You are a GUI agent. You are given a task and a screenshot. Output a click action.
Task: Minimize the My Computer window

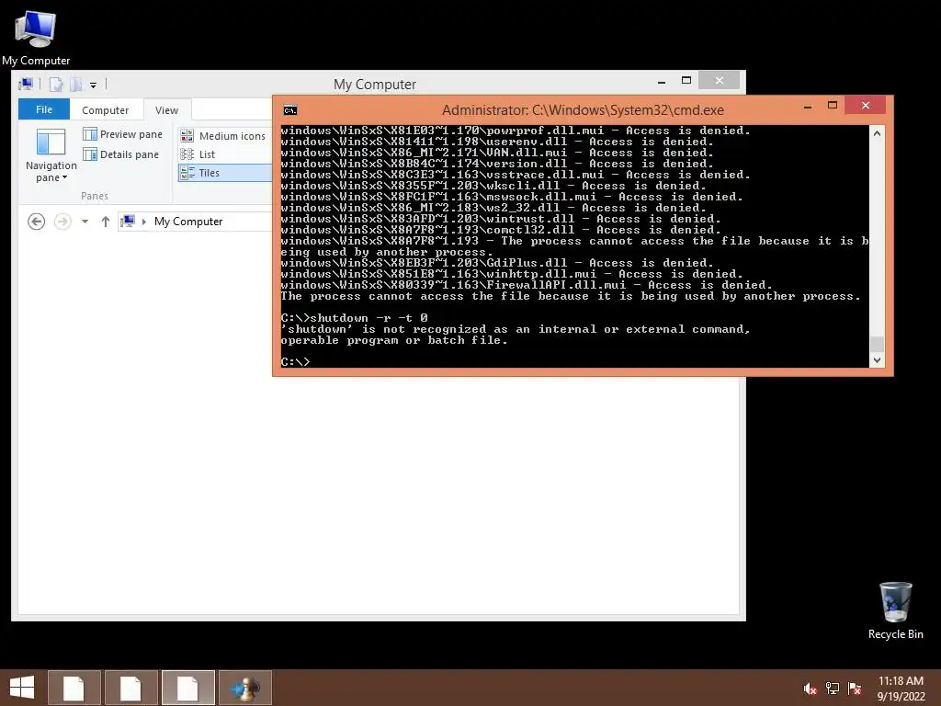[662, 81]
